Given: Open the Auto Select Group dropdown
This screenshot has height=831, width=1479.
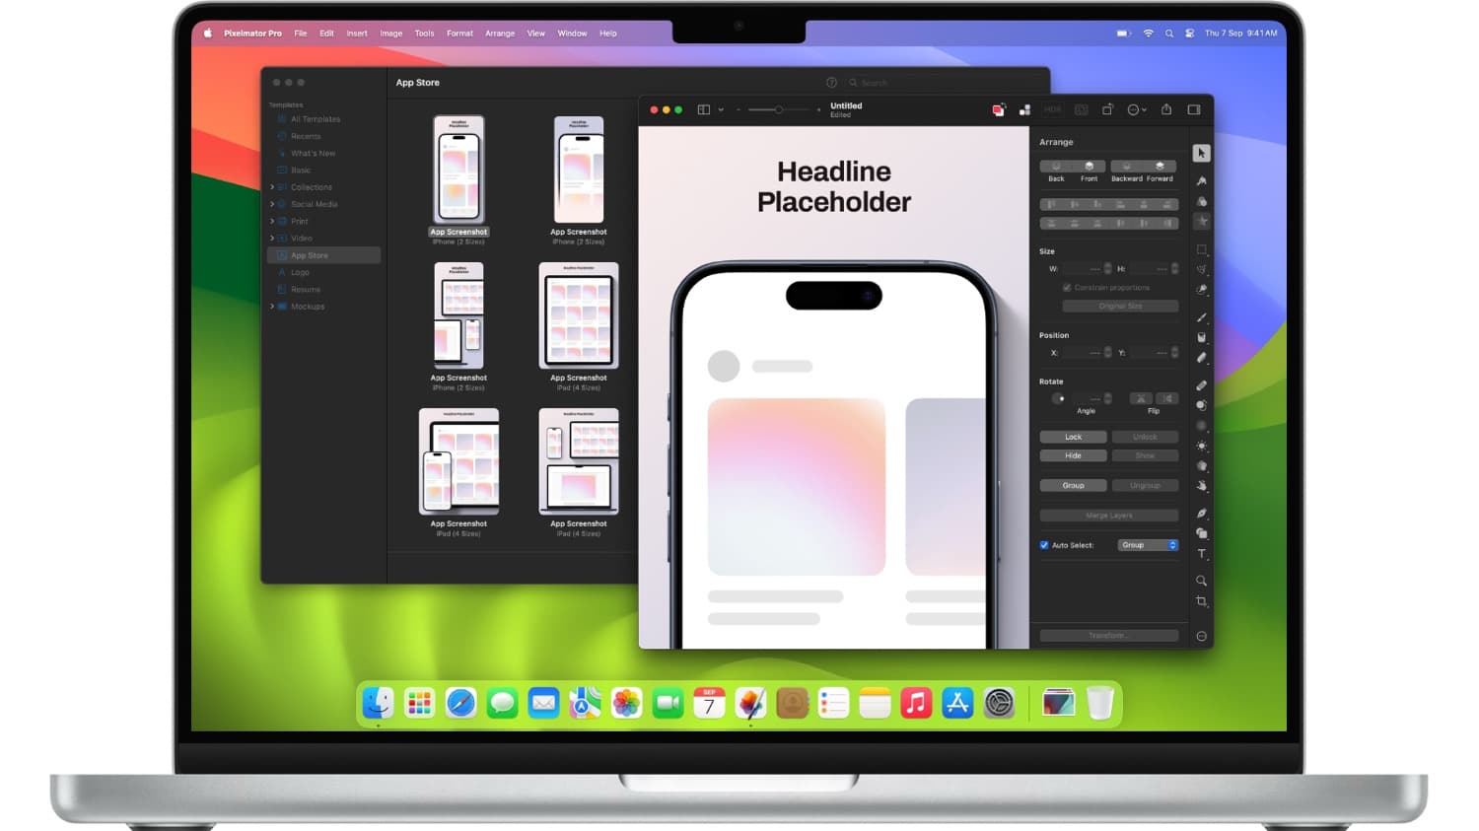Looking at the screenshot, I should click(1148, 545).
